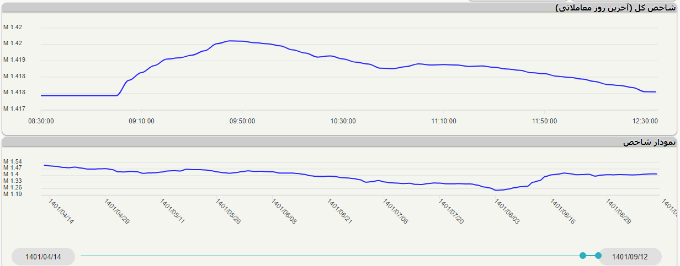This screenshot has height=266, width=680.
Task: Click the right handle of the date range slider
Action: (598, 255)
